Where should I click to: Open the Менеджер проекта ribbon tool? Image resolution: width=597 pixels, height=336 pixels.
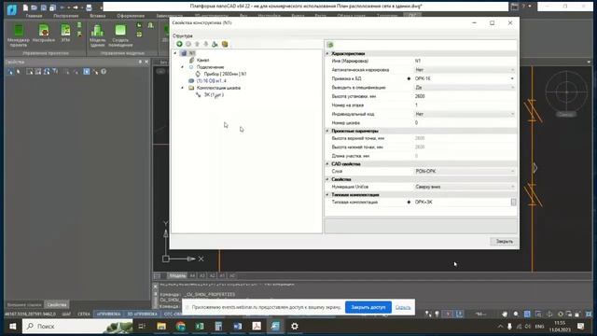(x=19, y=35)
